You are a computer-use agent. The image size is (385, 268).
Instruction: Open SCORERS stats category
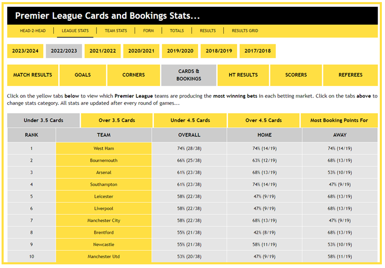(296, 75)
